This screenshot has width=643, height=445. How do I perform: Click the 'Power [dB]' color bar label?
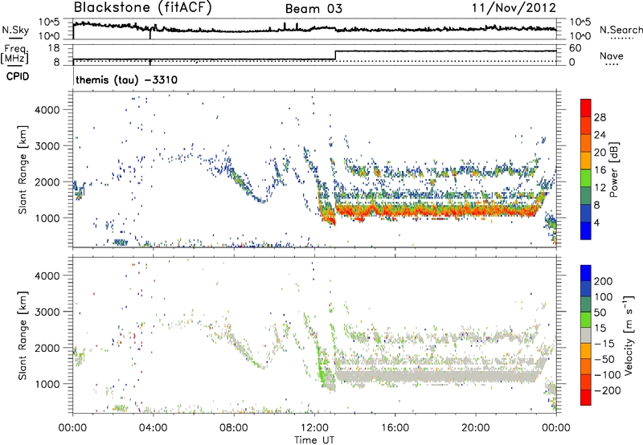coord(614,169)
